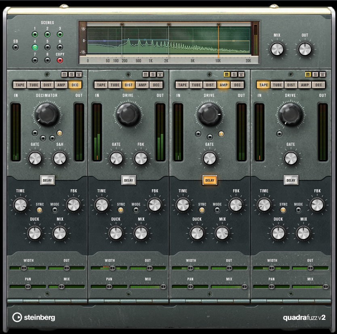Toggle delay SYNC in band 2
This screenshot has width=337, height=334.
coord(120,210)
